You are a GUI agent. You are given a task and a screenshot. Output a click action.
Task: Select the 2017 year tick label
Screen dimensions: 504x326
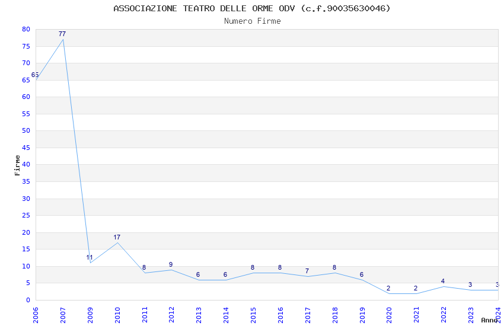pyautogui.click(x=307, y=312)
